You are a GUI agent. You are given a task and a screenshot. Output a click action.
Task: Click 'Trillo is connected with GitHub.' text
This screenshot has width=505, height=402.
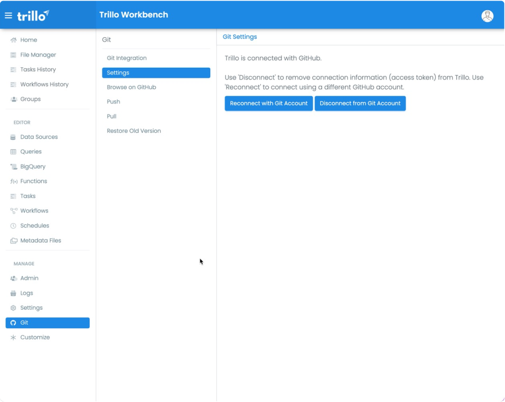coord(273,59)
